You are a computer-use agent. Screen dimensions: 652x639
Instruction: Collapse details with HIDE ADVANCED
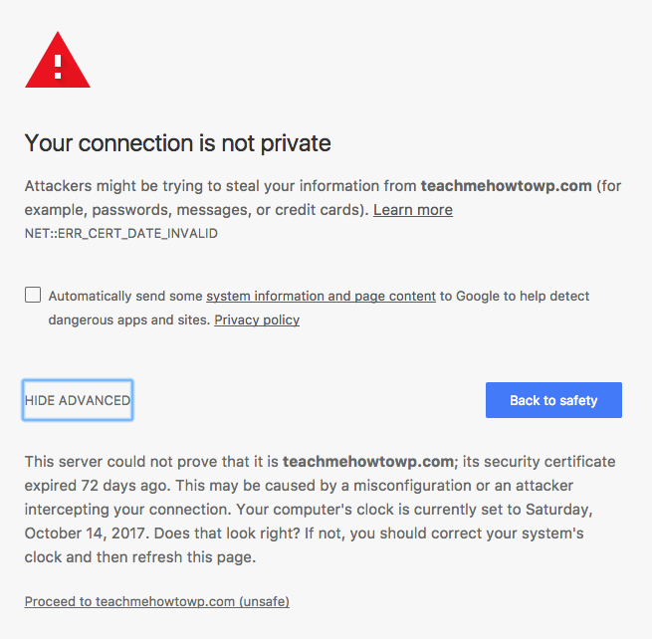[78, 400]
